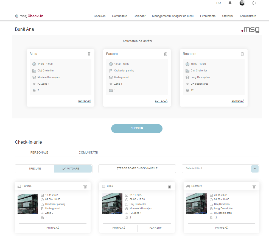Click the Parcare link on the 21.11.2022 Birou card

click(x=156, y=228)
